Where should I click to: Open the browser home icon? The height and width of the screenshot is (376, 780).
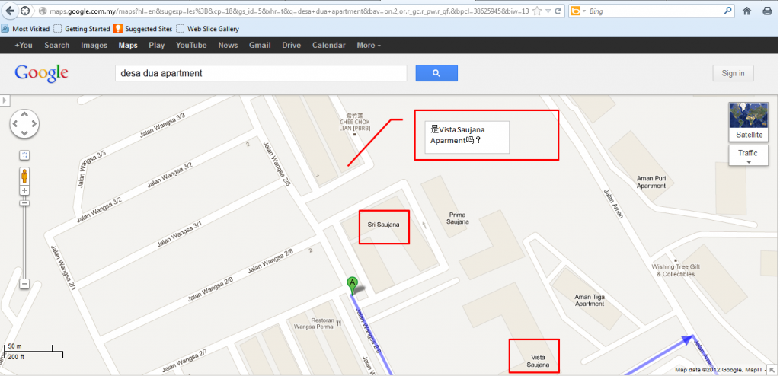click(x=746, y=11)
